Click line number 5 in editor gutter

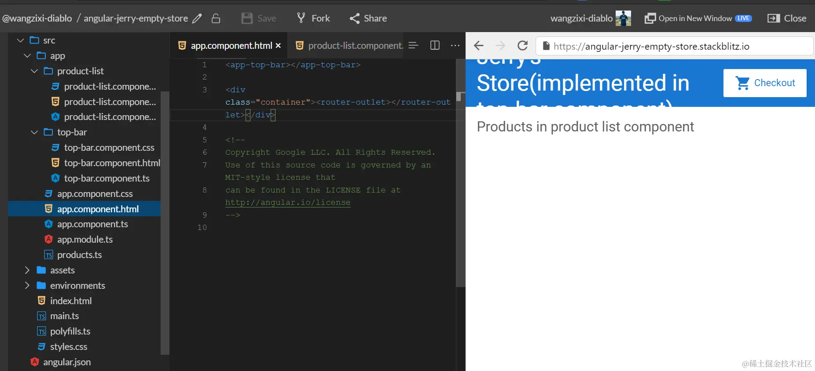pos(205,140)
